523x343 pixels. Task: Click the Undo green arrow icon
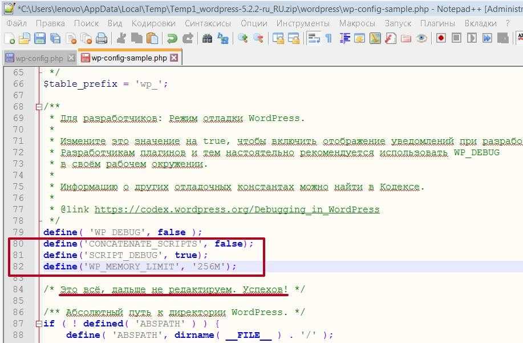171,38
